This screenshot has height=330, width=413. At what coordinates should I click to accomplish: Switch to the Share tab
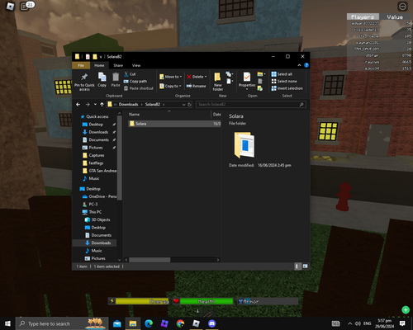118,65
